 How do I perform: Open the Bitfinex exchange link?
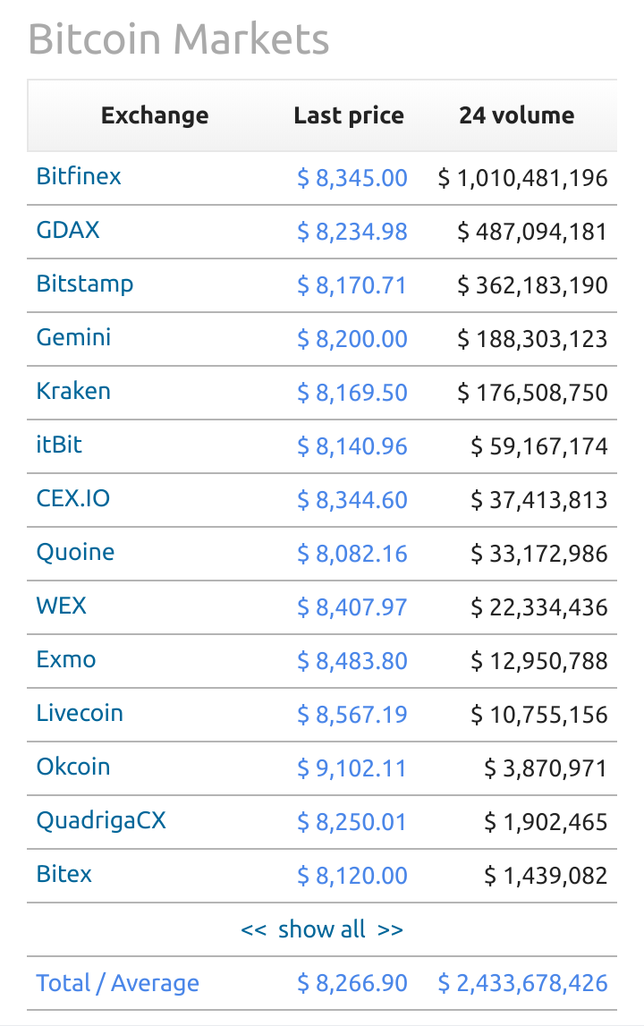coord(79,176)
